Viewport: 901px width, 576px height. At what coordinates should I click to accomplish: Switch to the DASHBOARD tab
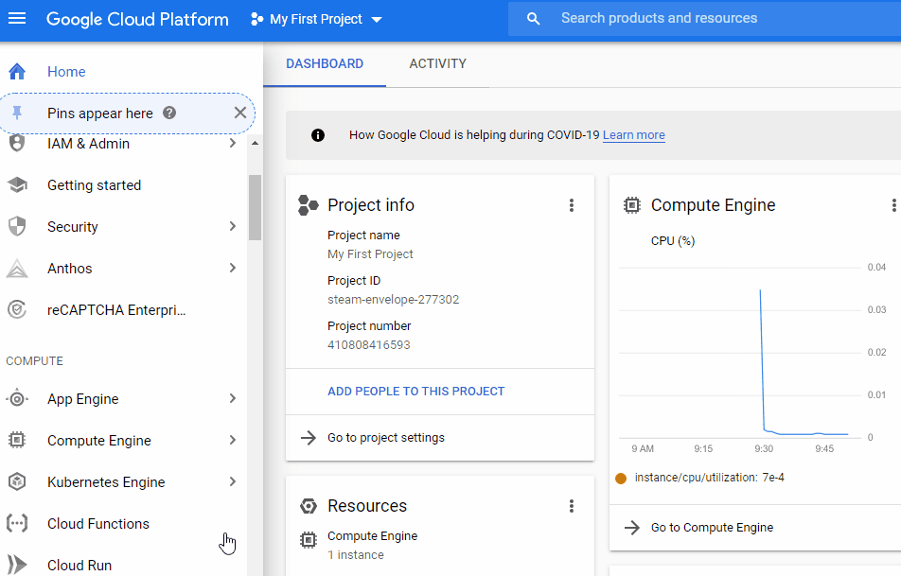pyautogui.click(x=325, y=63)
